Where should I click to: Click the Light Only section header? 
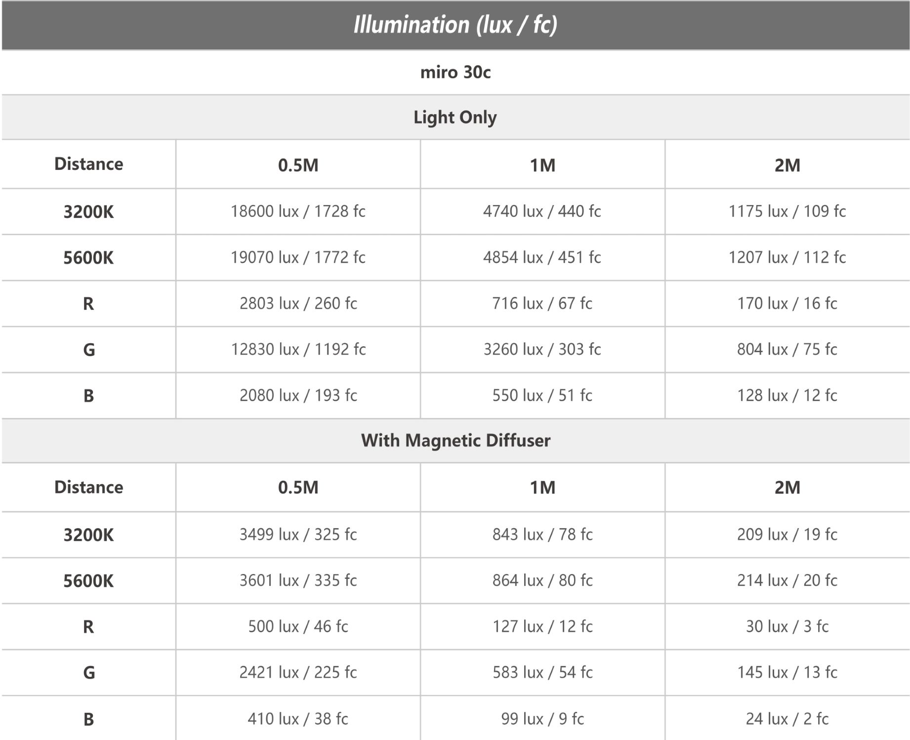[455, 117]
